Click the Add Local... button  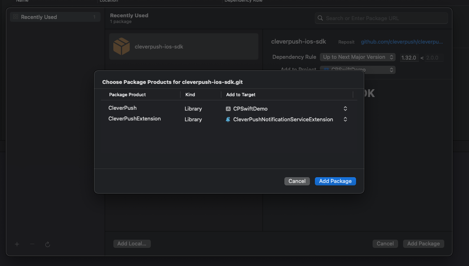coord(132,244)
